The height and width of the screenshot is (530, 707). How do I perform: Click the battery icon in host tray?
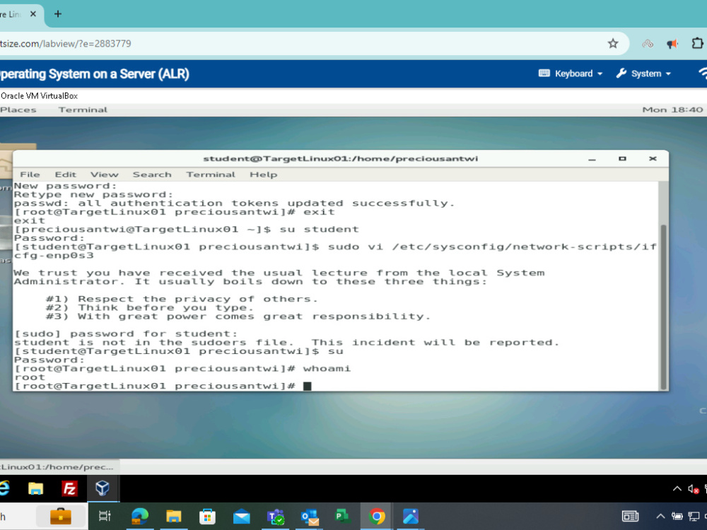[677, 516]
